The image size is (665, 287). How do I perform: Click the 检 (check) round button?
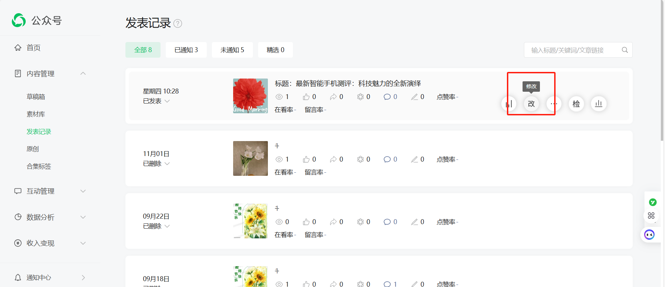coord(576,104)
